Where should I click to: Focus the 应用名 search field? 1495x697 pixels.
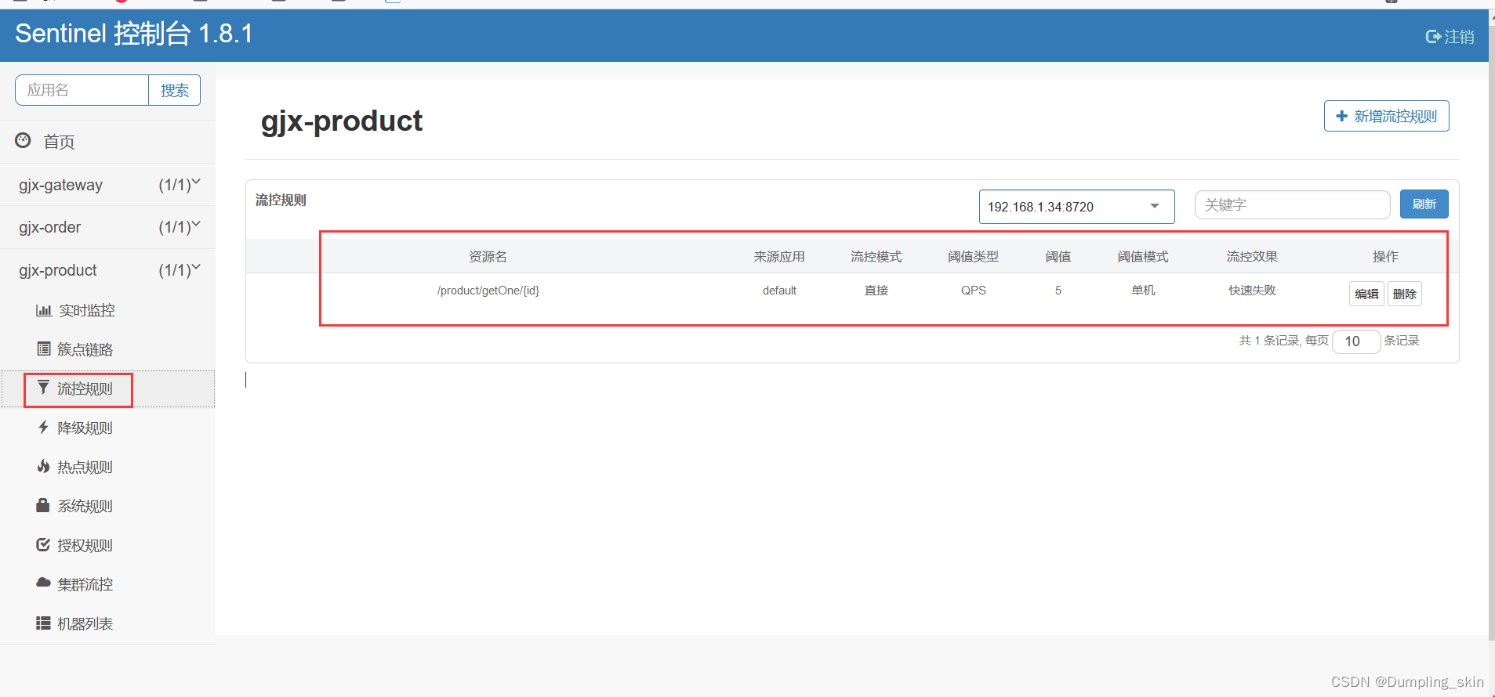82,90
